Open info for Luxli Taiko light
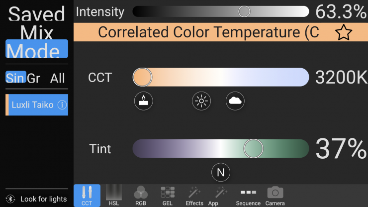This screenshot has height=207, width=368. click(x=62, y=105)
